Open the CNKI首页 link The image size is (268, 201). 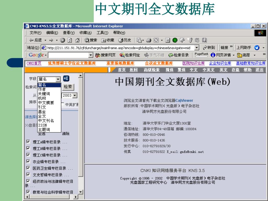coord(34,63)
